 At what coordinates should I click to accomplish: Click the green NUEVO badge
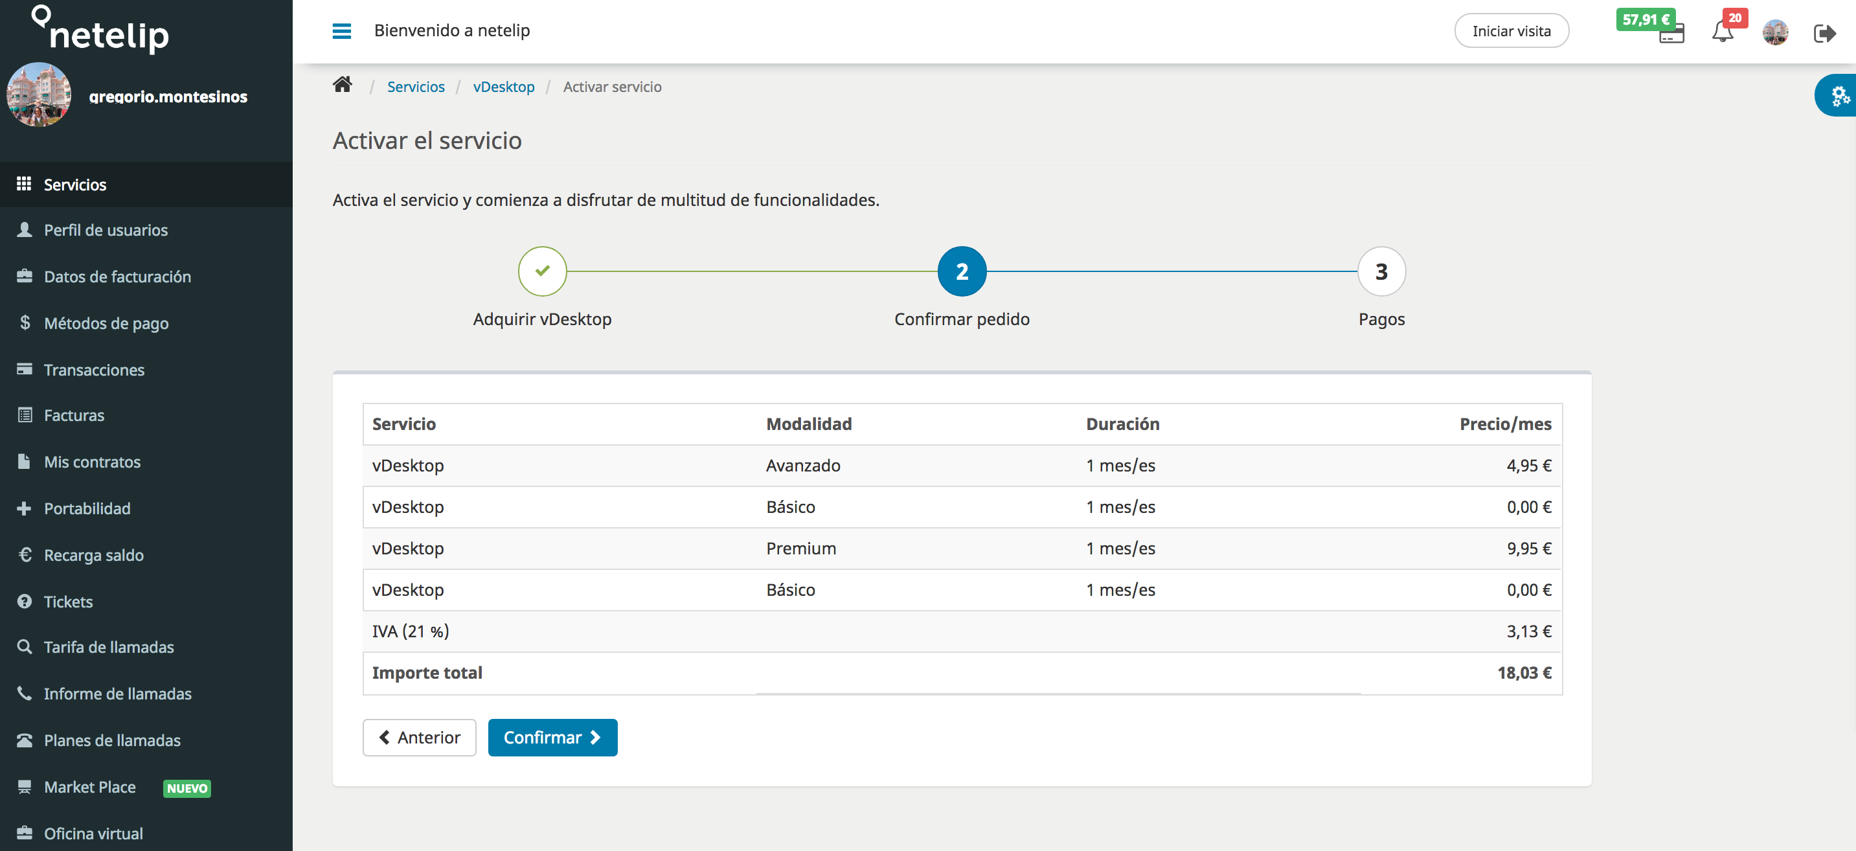coord(187,788)
